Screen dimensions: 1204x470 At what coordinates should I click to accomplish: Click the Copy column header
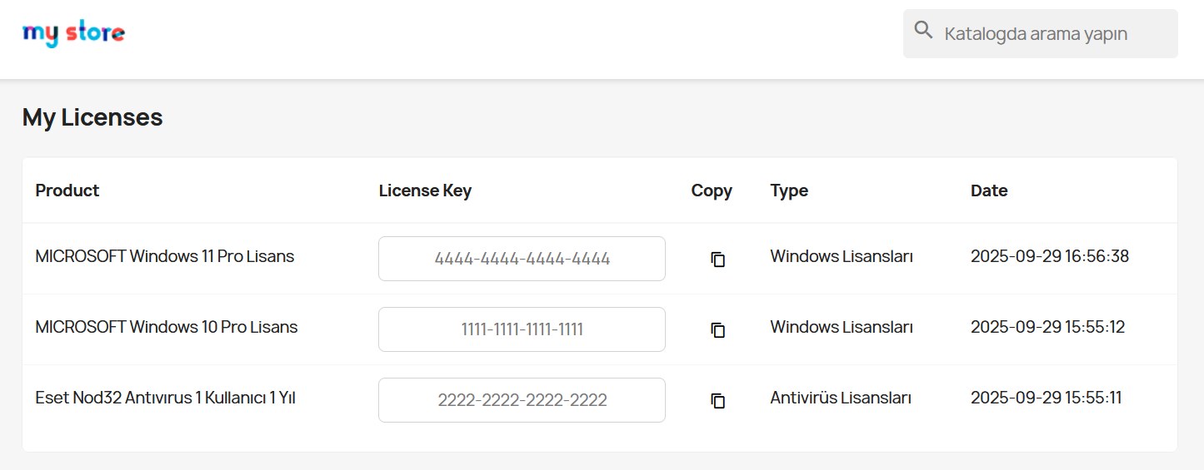point(712,190)
